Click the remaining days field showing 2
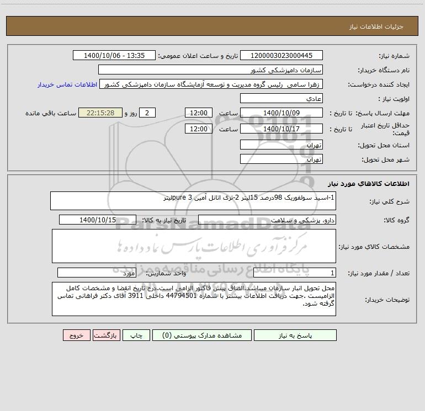The image size is (425, 411). click(147, 113)
